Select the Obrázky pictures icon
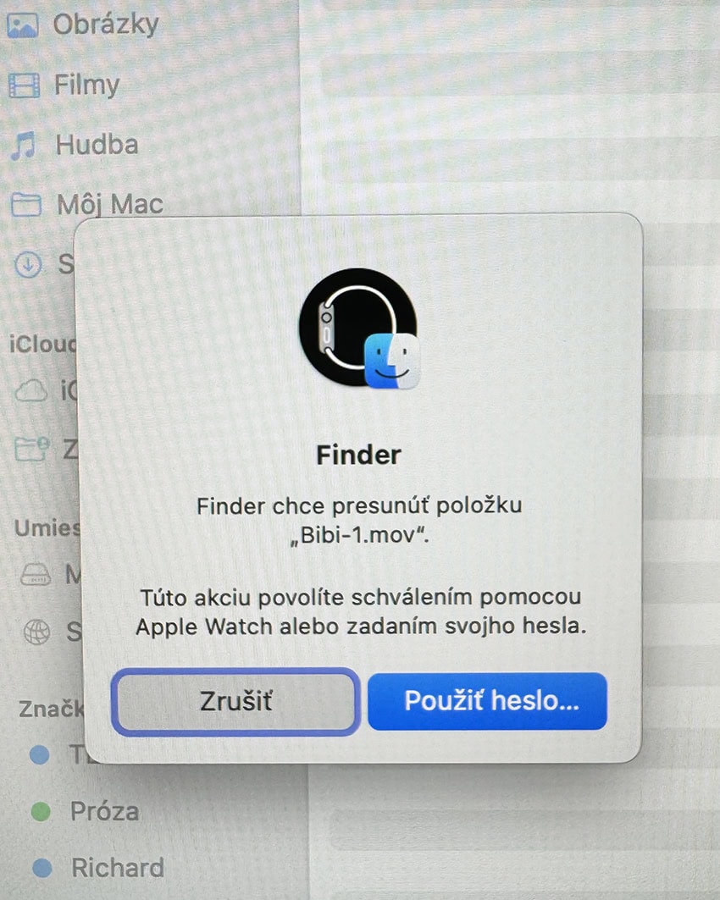 tap(23, 25)
